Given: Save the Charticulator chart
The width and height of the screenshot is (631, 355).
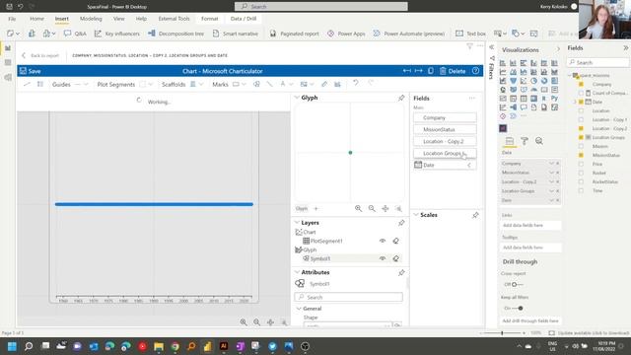Looking at the screenshot, I should [31, 71].
